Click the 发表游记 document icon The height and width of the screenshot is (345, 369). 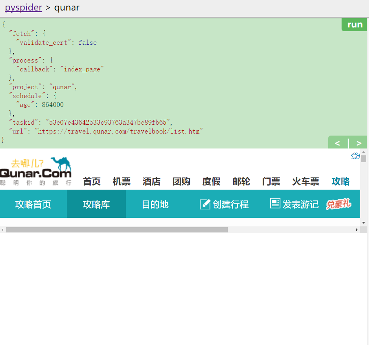275,203
